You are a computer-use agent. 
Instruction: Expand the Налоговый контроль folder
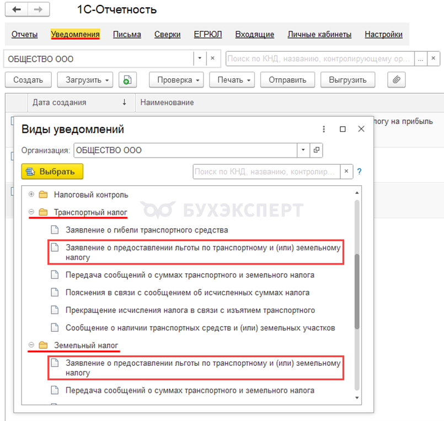tap(31, 195)
